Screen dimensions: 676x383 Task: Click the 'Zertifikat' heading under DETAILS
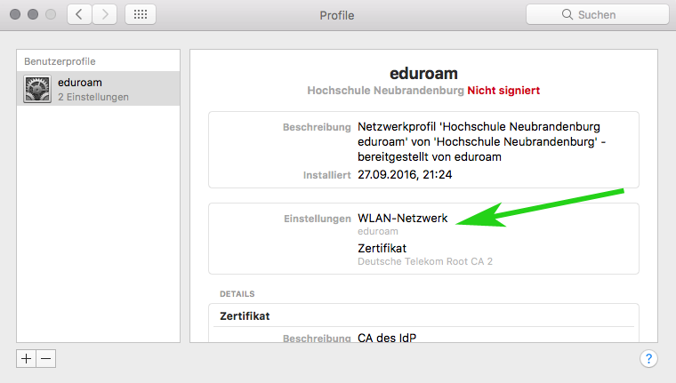[x=245, y=316]
